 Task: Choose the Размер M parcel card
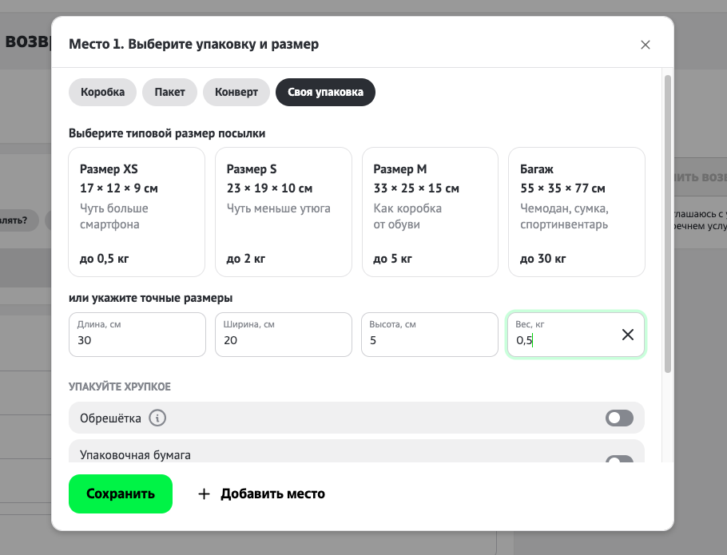[x=430, y=212]
